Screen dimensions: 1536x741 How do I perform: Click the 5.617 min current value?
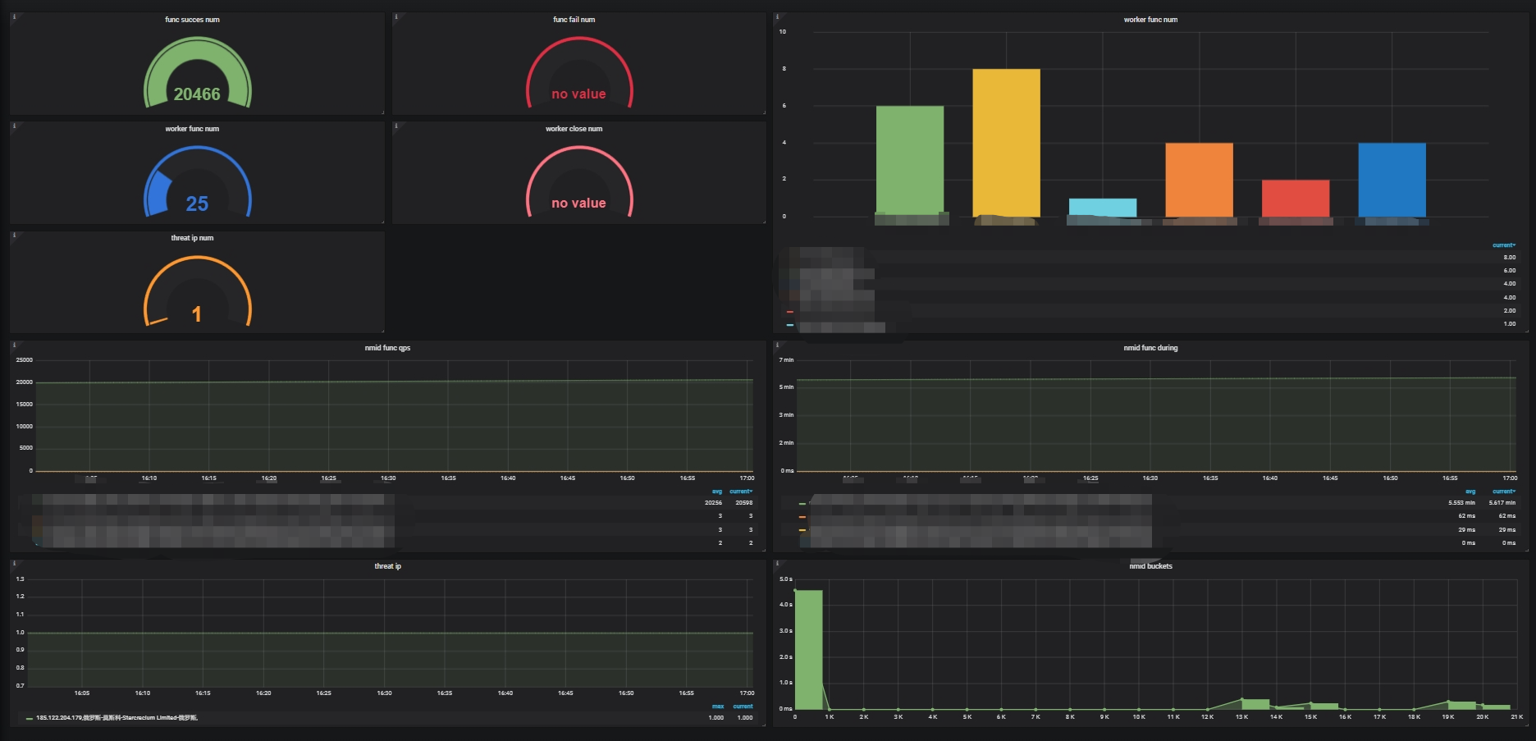1502,503
